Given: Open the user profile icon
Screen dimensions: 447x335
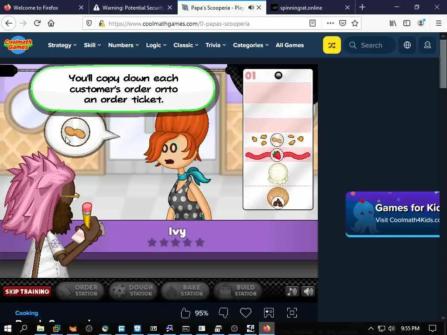Looking at the screenshot, I should [427, 45].
